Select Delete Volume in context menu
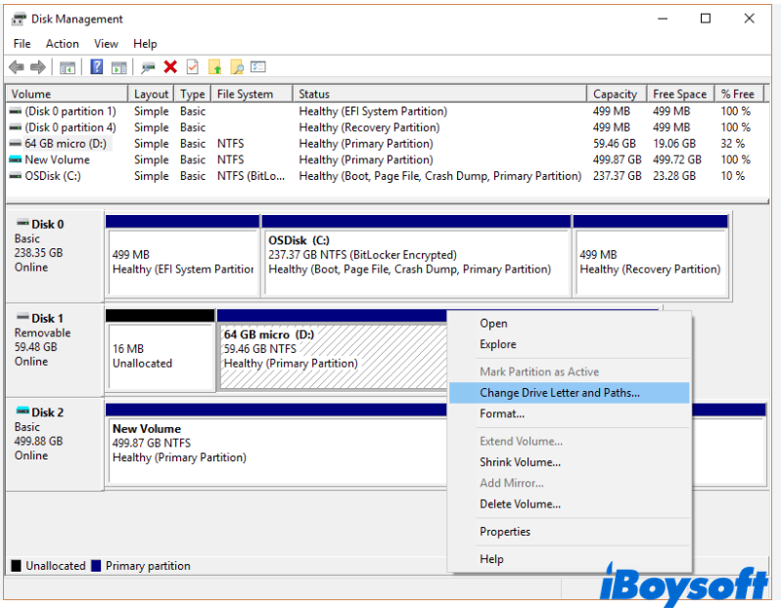Screen dimensions: 781x608 [x=520, y=504]
